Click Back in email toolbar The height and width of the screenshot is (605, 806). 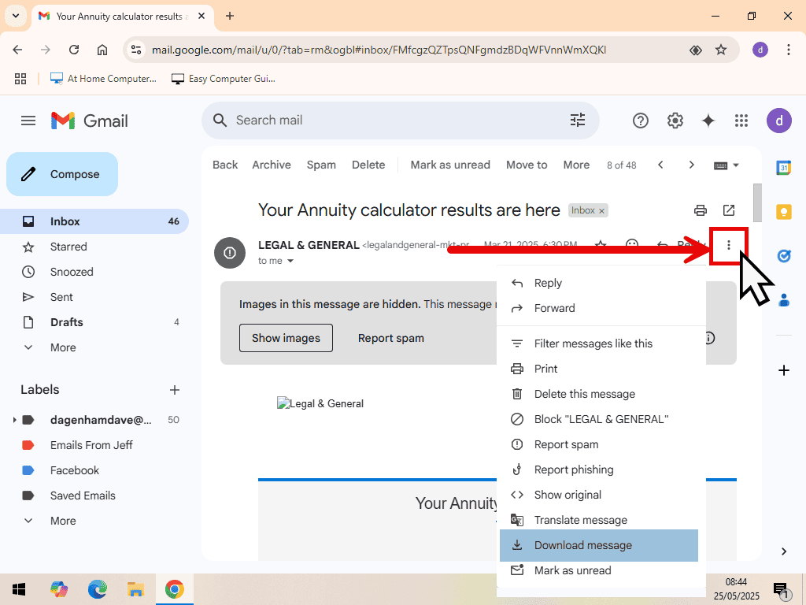click(225, 165)
